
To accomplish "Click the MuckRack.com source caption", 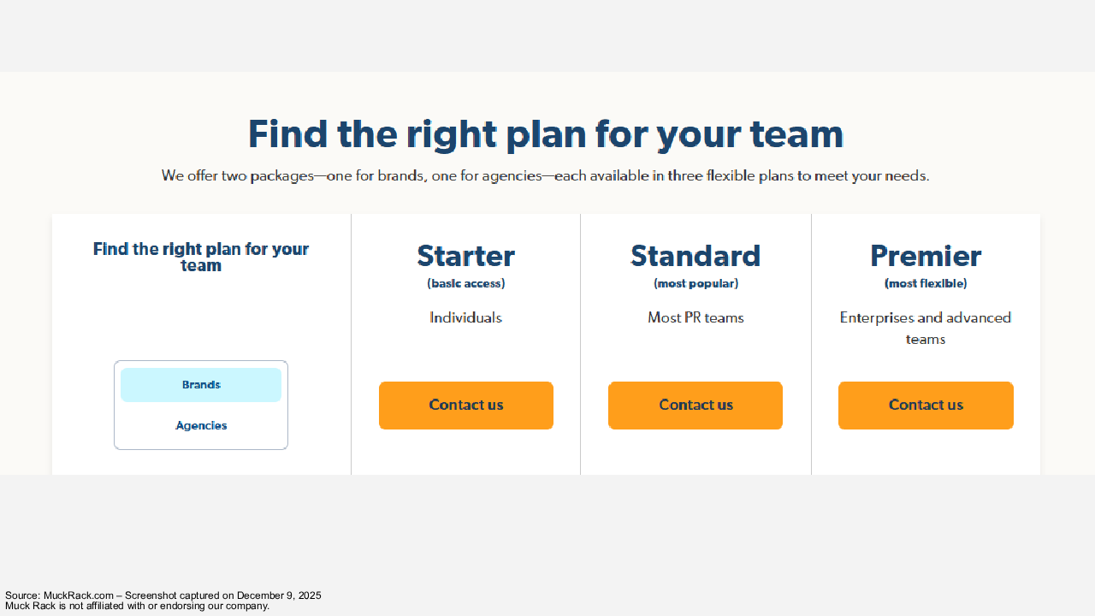I will pyautogui.click(x=163, y=595).
